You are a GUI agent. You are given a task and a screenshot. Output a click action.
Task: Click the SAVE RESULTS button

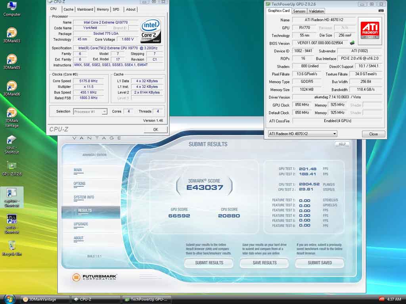[264, 263]
